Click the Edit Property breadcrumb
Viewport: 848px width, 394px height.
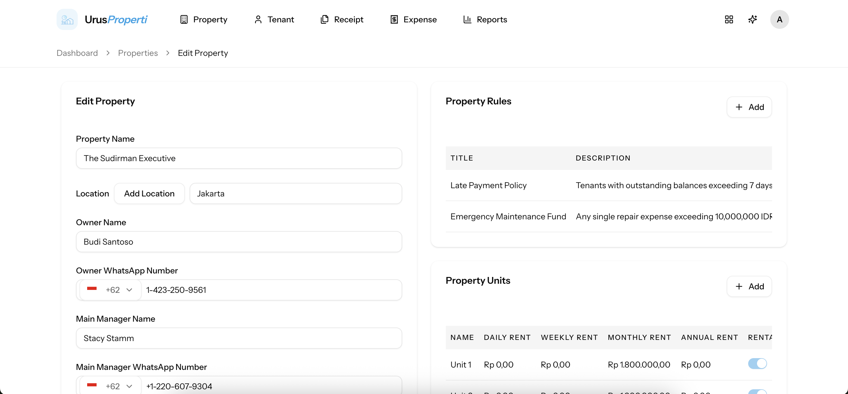pyautogui.click(x=203, y=53)
